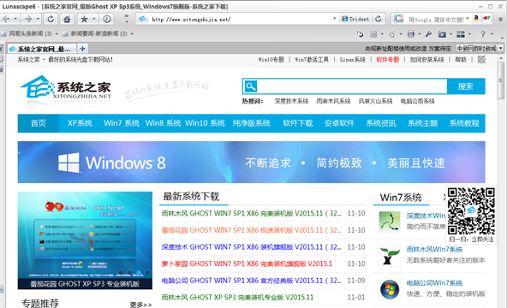507x308 pixels.
Task: Click the 系统之家 site logo
Action: 66,87
